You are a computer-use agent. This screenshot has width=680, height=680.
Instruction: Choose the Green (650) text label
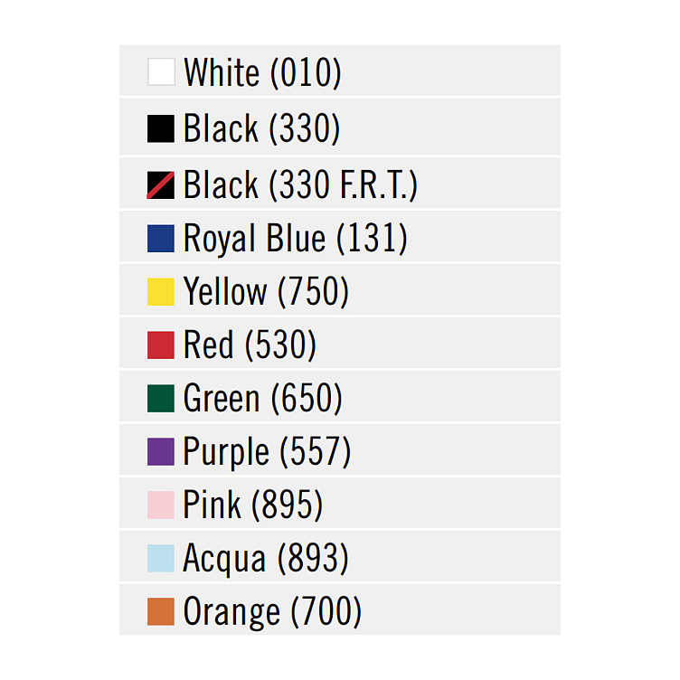pyautogui.click(x=262, y=398)
